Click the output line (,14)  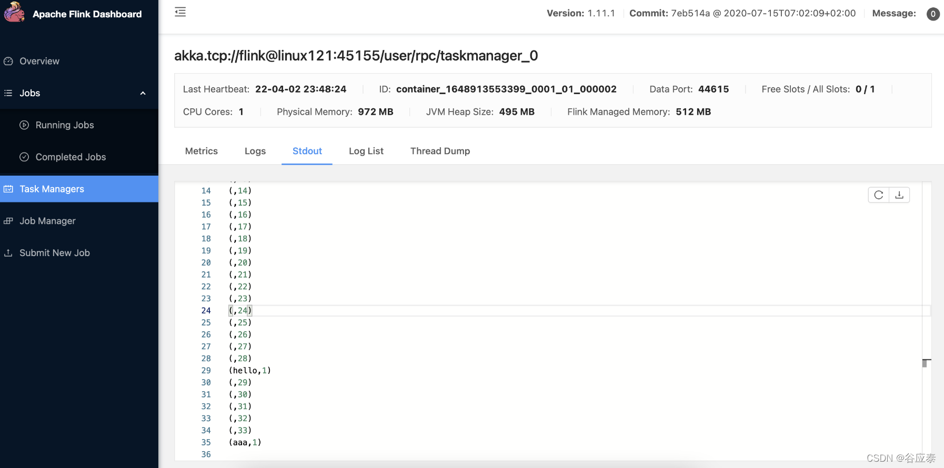click(x=240, y=191)
